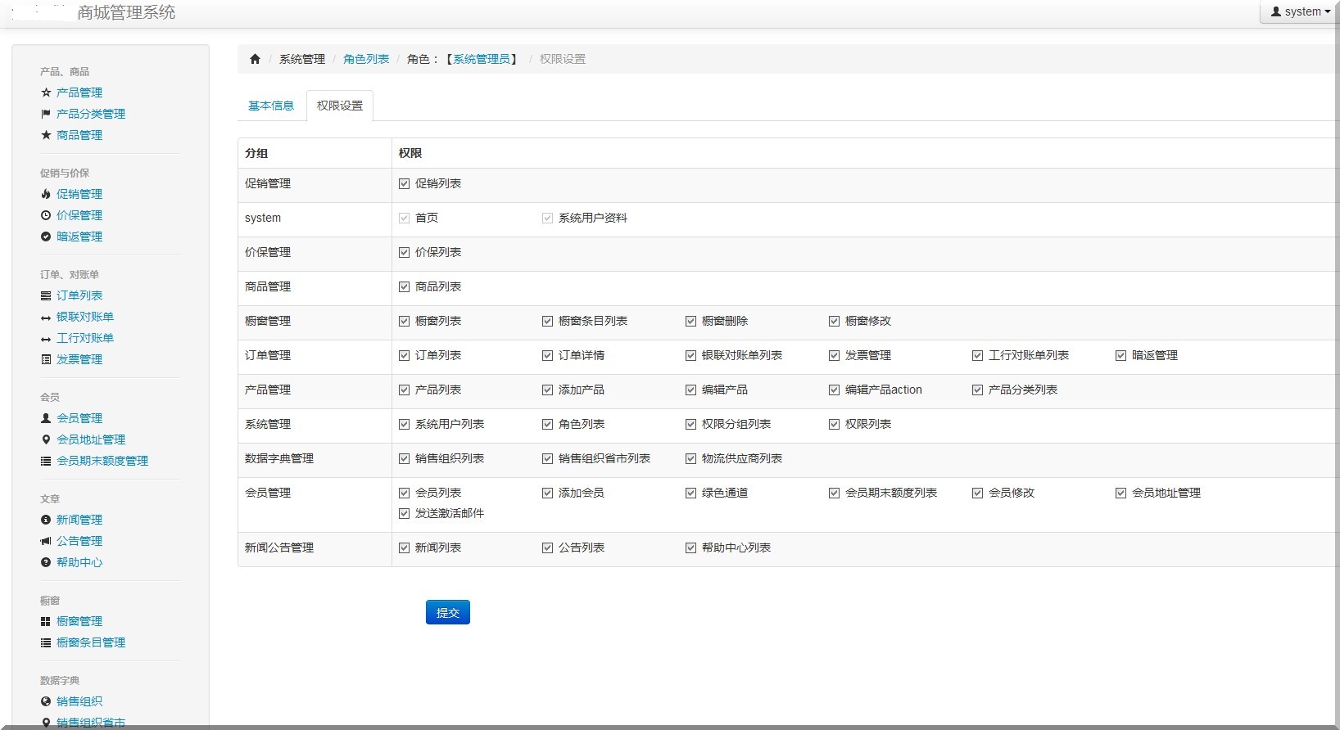Click the megaphone icon beside 公告管理
This screenshot has height=730, width=1340.
point(46,541)
